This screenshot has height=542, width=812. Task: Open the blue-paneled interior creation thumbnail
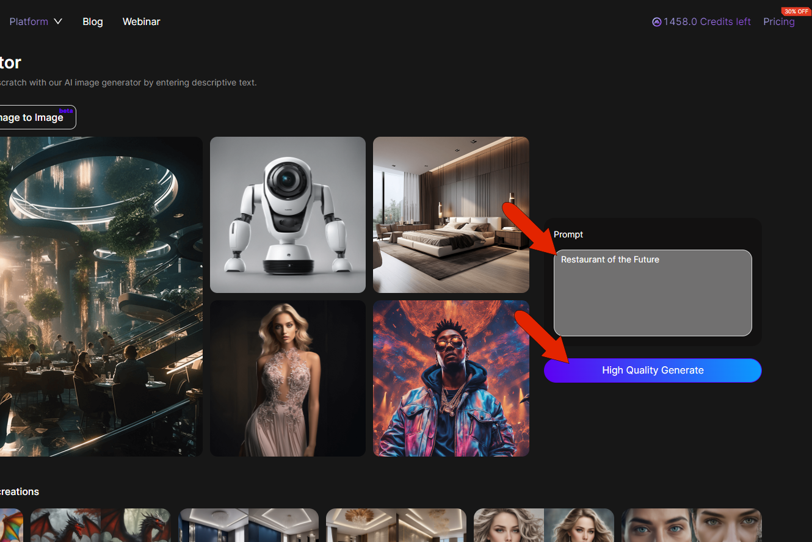click(x=248, y=525)
